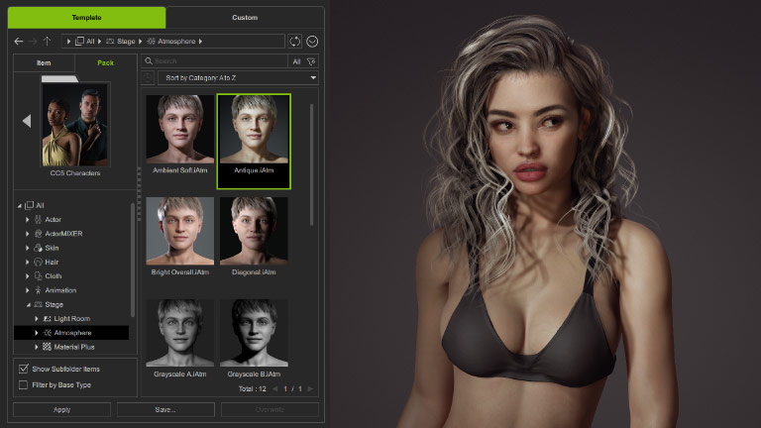Click the refresh content icon
This screenshot has height=428, width=761.
point(295,42)
